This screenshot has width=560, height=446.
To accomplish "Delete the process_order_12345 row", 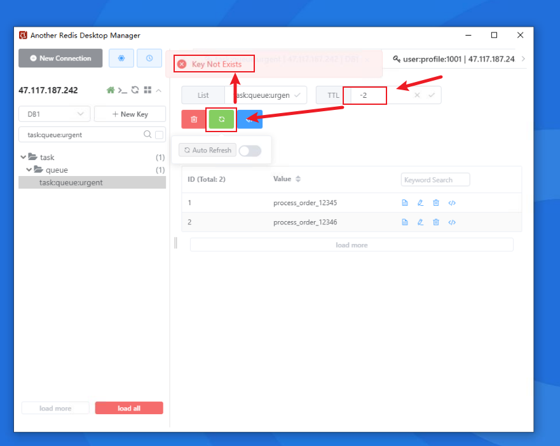I will pyautogui.click(x=435, y=203).
